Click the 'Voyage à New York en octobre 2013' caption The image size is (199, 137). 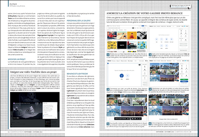168,119
